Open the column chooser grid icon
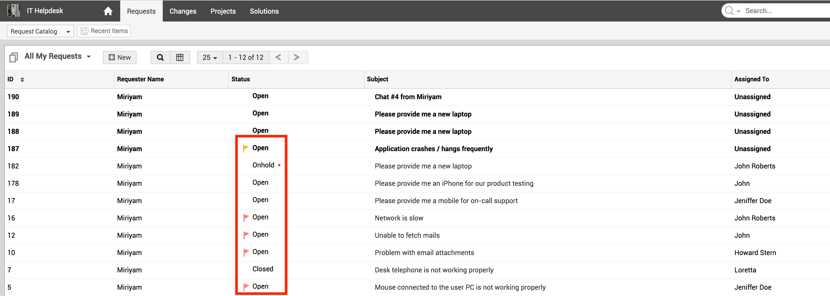The height and width of the screenshot is (296, 830). coord(180,57)
